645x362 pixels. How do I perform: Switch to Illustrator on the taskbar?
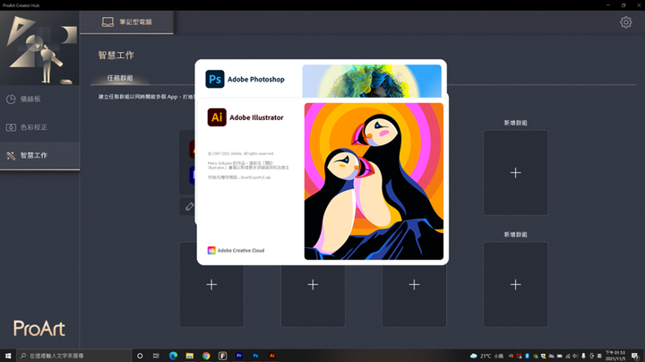click(x=272, y=356)
